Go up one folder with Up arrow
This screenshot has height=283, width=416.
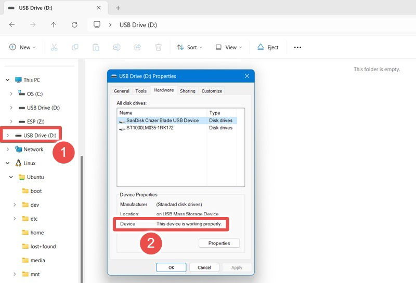tap(54, 24)
